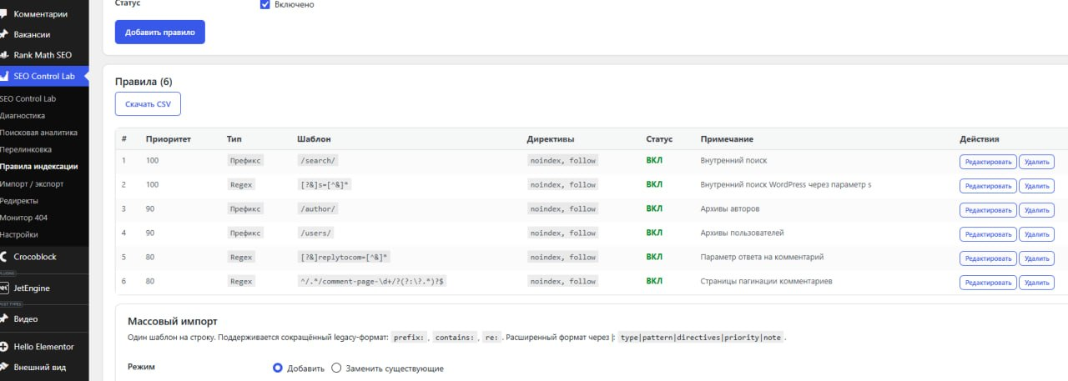Click the SEO Control Lab chart icon
This screenshot has width=1068, height=381.
point(3,76)
